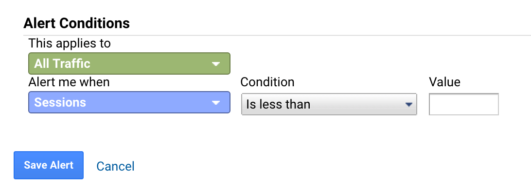Click the white arrow on Sessions dropdown
Image resolution: width=531 pixels, height=189 pixels.
click(x=216, y=103)
